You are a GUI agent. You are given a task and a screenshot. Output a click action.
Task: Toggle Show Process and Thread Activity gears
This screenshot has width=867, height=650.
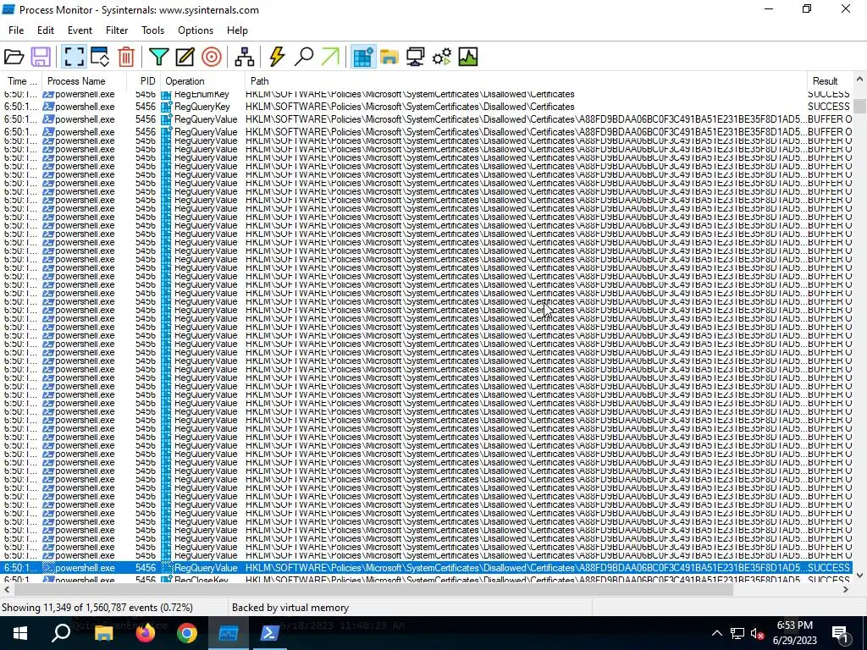click(442, 57)
